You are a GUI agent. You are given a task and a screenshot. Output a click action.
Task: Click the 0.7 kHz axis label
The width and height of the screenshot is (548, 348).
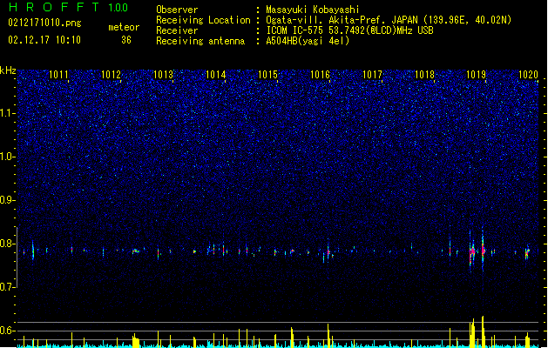click(x=8, y=287)
